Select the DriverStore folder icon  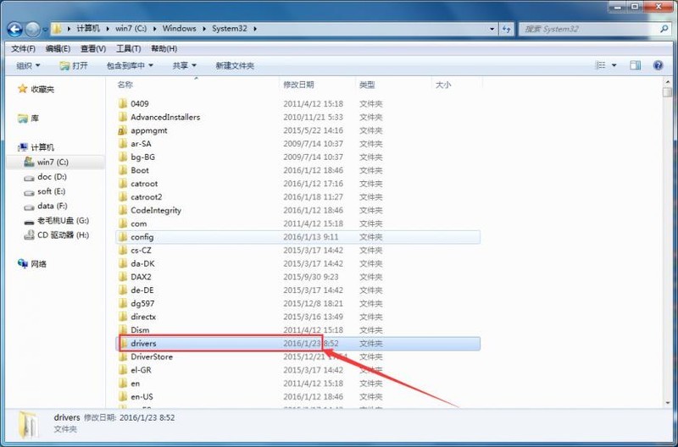pos(123,356)
